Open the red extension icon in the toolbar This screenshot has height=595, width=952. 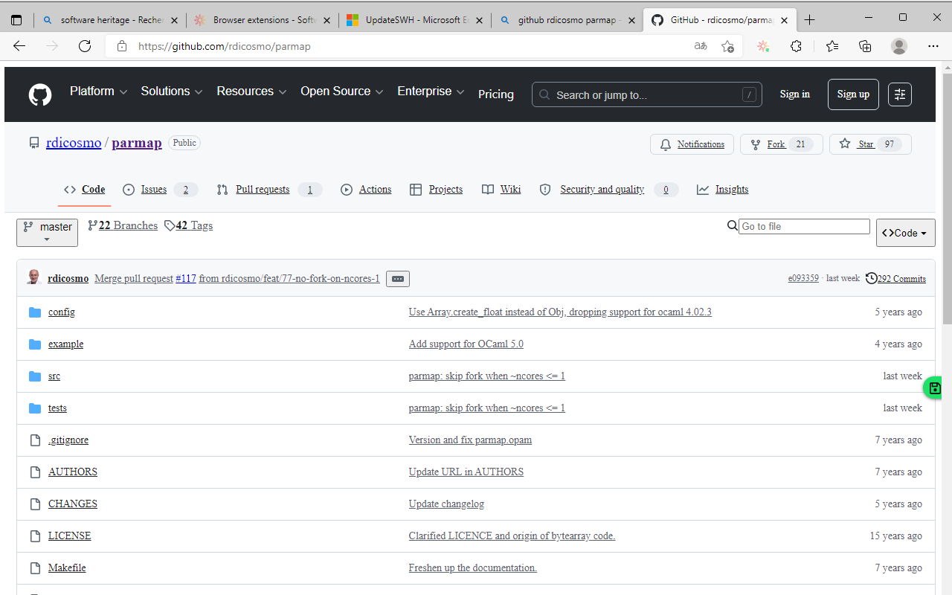(x=763, y=46)
